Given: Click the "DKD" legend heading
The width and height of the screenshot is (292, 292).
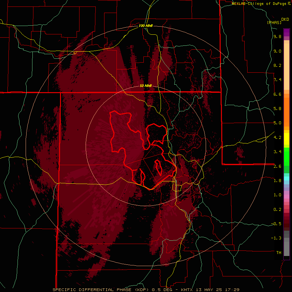Looking at the screenshot, I should point(285,19).
